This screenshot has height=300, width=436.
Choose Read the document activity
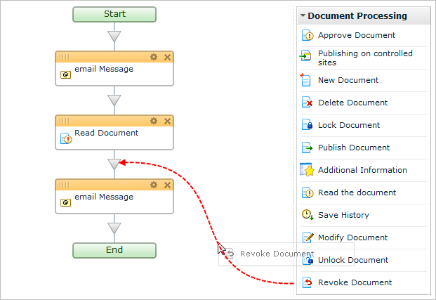357,193
